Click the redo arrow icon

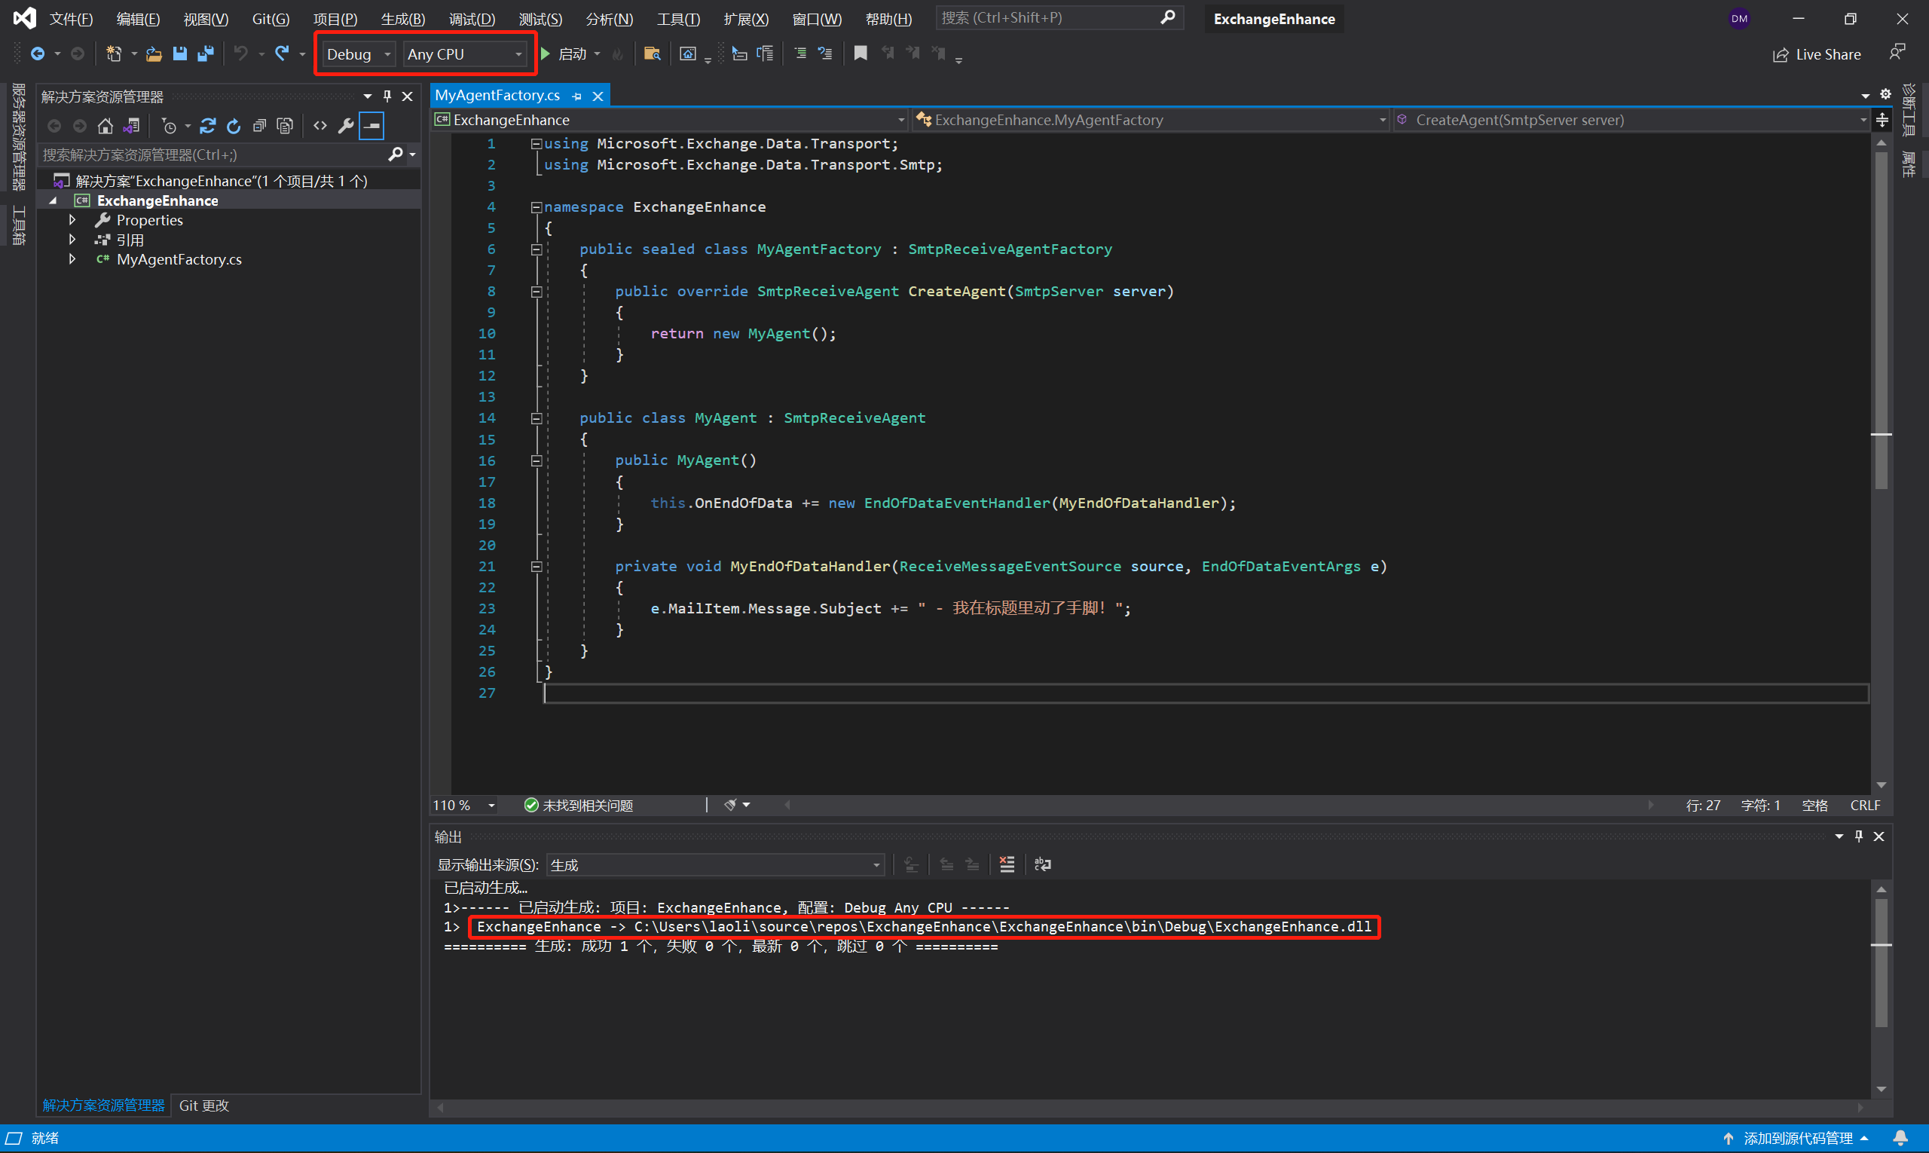tap(282, 54)
